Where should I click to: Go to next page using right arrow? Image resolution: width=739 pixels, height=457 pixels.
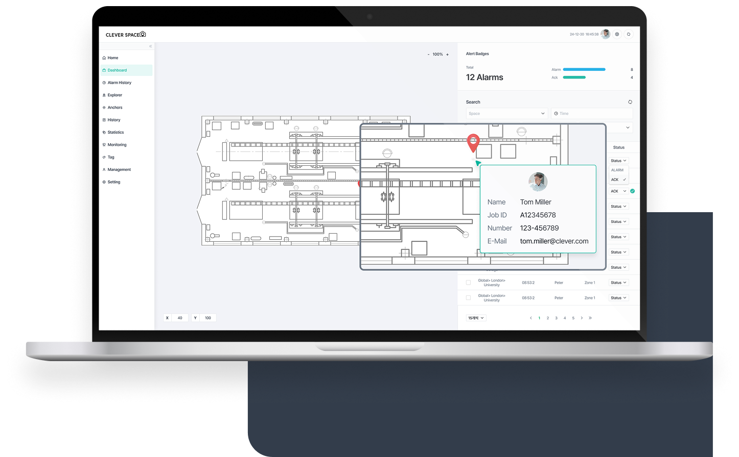582,318
